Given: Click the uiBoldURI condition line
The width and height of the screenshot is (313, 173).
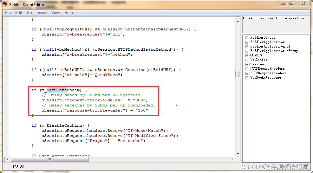Looking at the screenshot, I should pyautogui.click(x=106, y=70).
